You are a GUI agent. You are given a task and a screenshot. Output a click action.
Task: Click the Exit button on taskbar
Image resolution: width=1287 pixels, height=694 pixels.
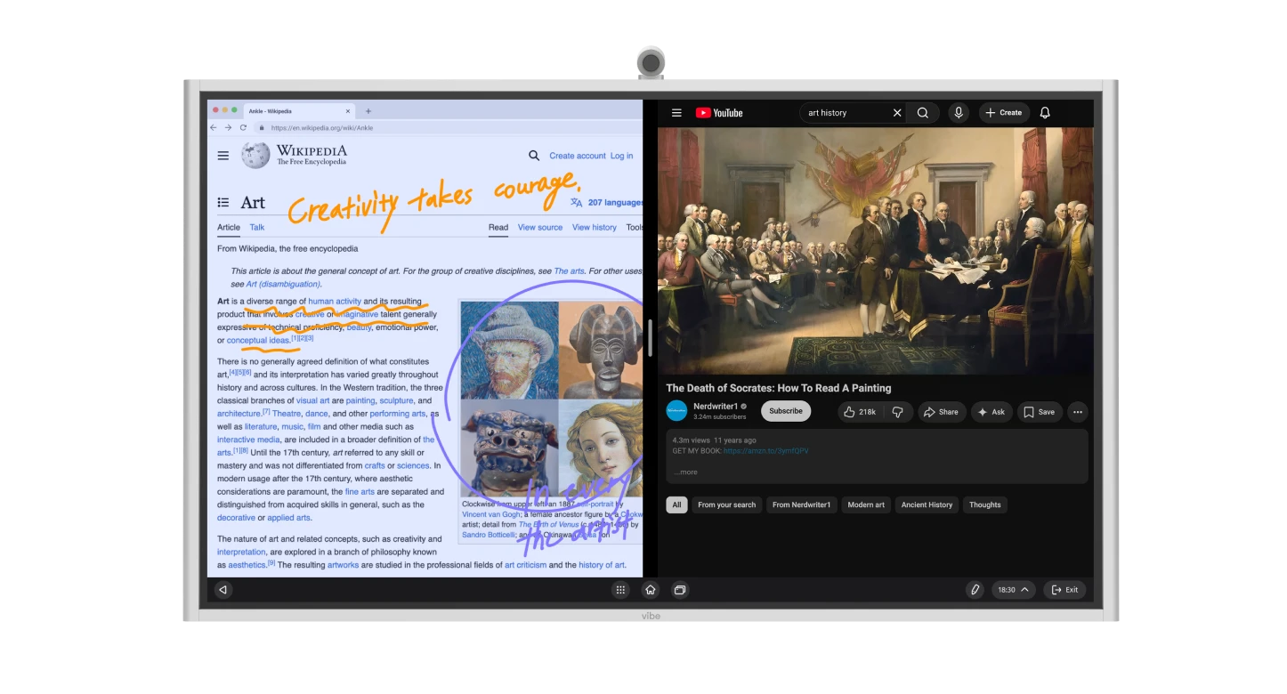(1064, 590)
